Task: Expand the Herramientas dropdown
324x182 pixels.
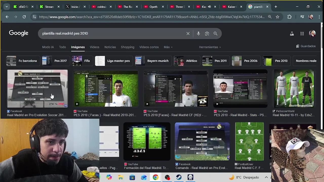Action: click(210, 47)
